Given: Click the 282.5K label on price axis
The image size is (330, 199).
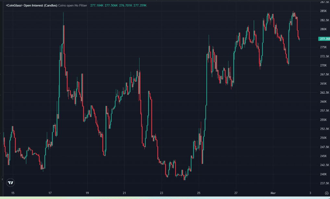Looking at the screenshot, I should click(x=324, y=20).
